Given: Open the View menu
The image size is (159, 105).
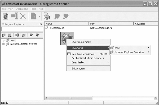Looking at the screenshot, I should coord(11,9).
